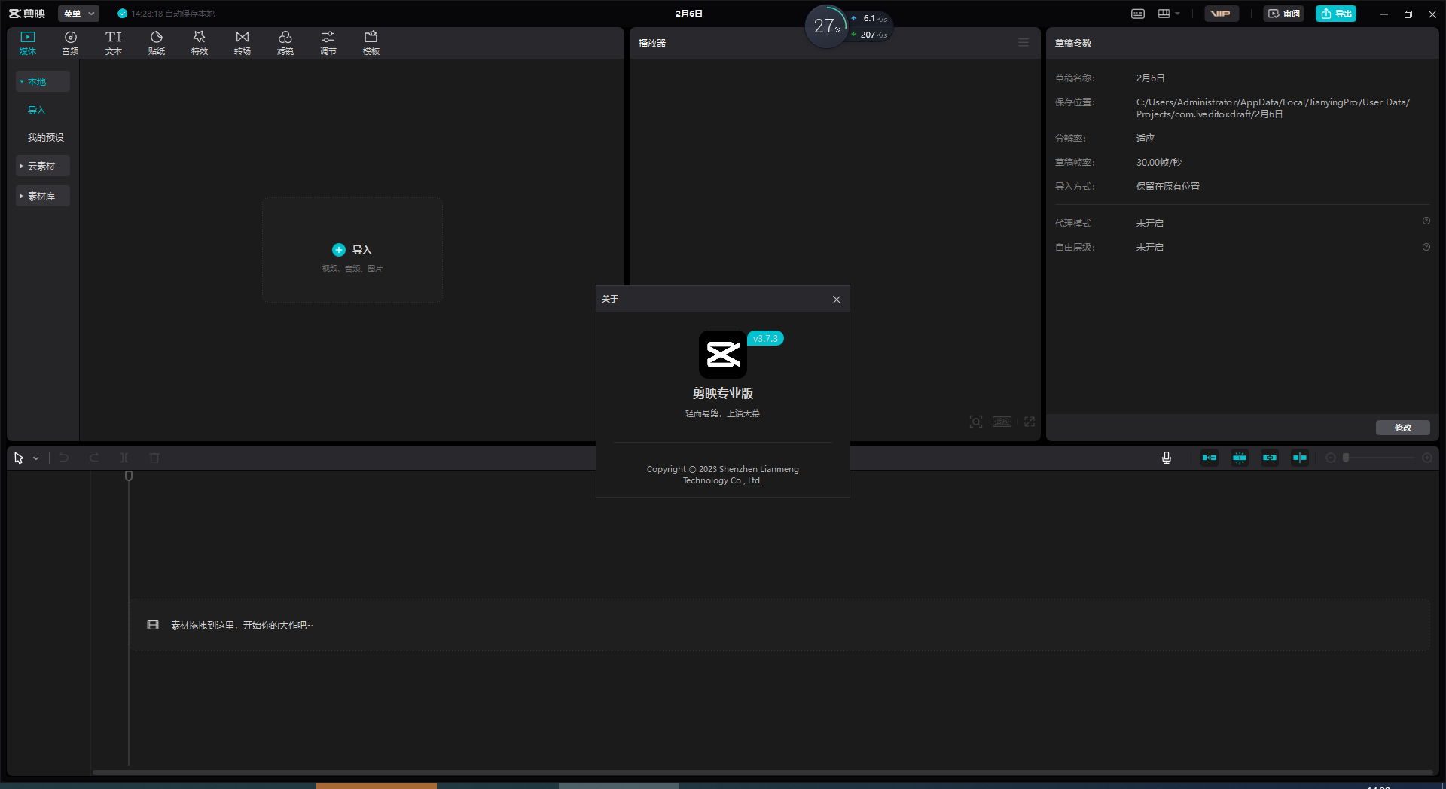Click the 剪映 app logo in About dialog
The image size is (1446, 789).
(x=723, y=355)
